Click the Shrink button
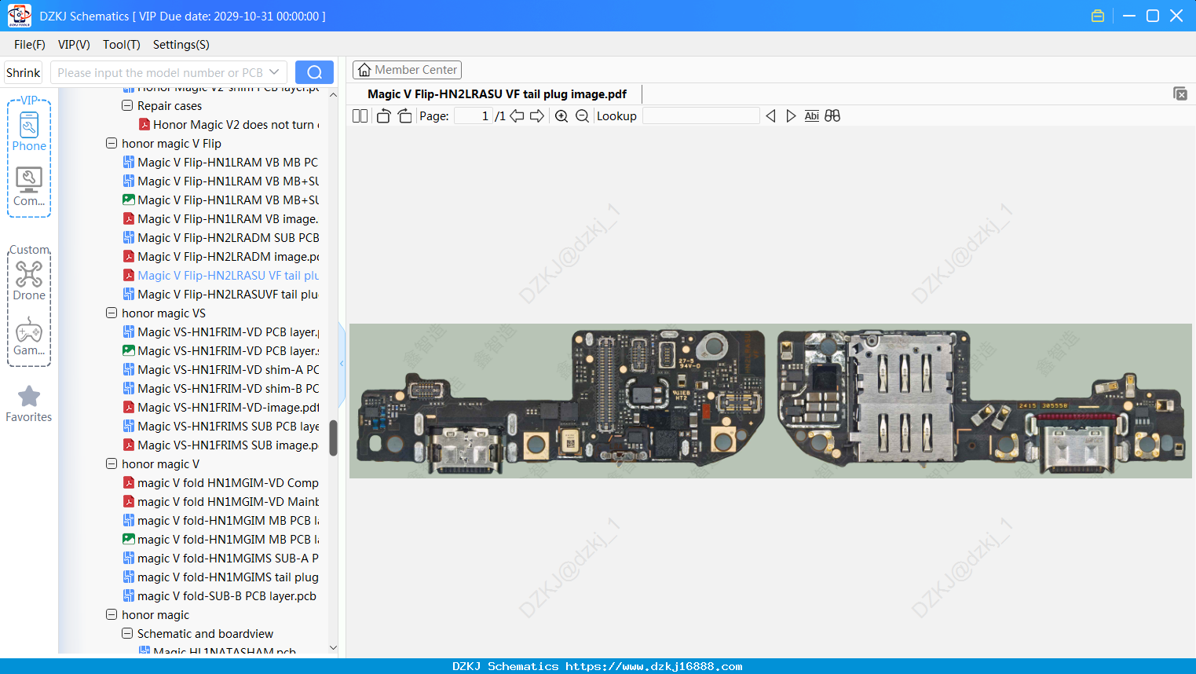1196x674 pixels. point(24,72)
